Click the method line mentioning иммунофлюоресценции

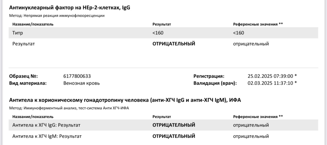pyautogui.click(x=57, y=16)
